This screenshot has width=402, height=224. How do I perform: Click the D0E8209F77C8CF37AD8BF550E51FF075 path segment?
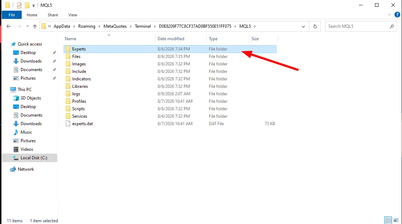(x=195, y=26)
